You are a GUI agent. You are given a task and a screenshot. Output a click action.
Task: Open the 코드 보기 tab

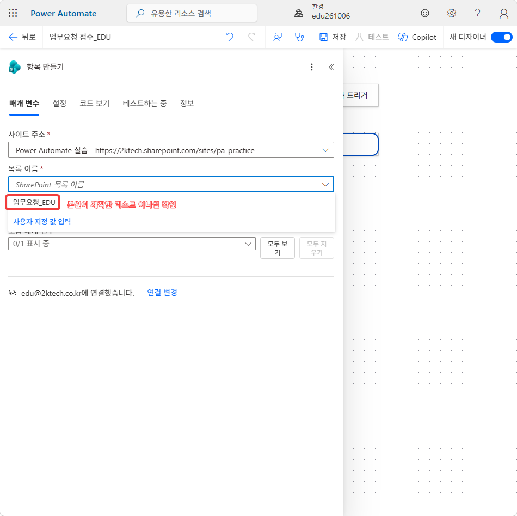point(95,104)
